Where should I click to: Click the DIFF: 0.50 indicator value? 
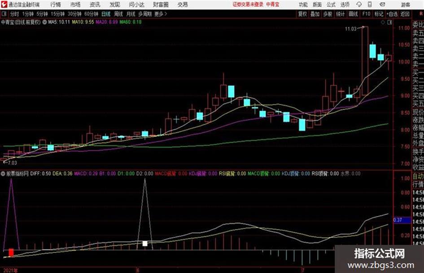[x=40, y=173]
